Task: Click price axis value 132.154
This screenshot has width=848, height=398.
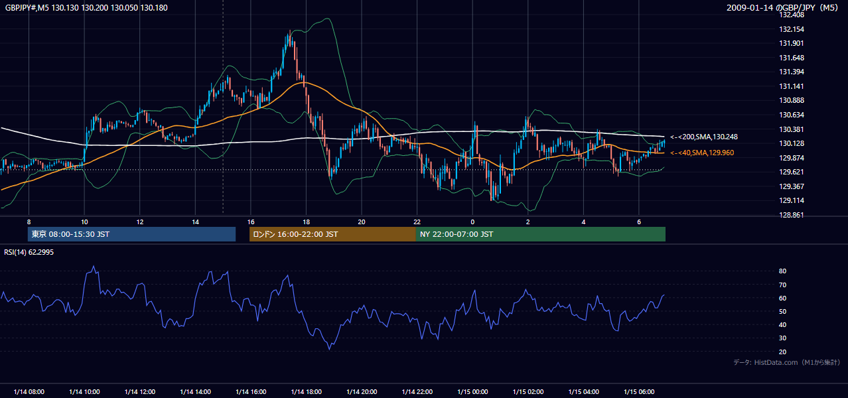Action: point(793,29)
